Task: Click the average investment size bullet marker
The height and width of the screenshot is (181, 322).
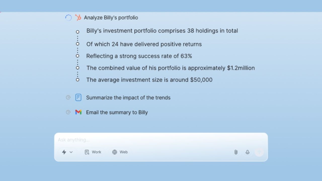Action: coord(77,80)
